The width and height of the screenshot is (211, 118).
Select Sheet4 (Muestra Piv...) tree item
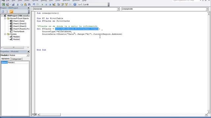(x=21, y=29)
